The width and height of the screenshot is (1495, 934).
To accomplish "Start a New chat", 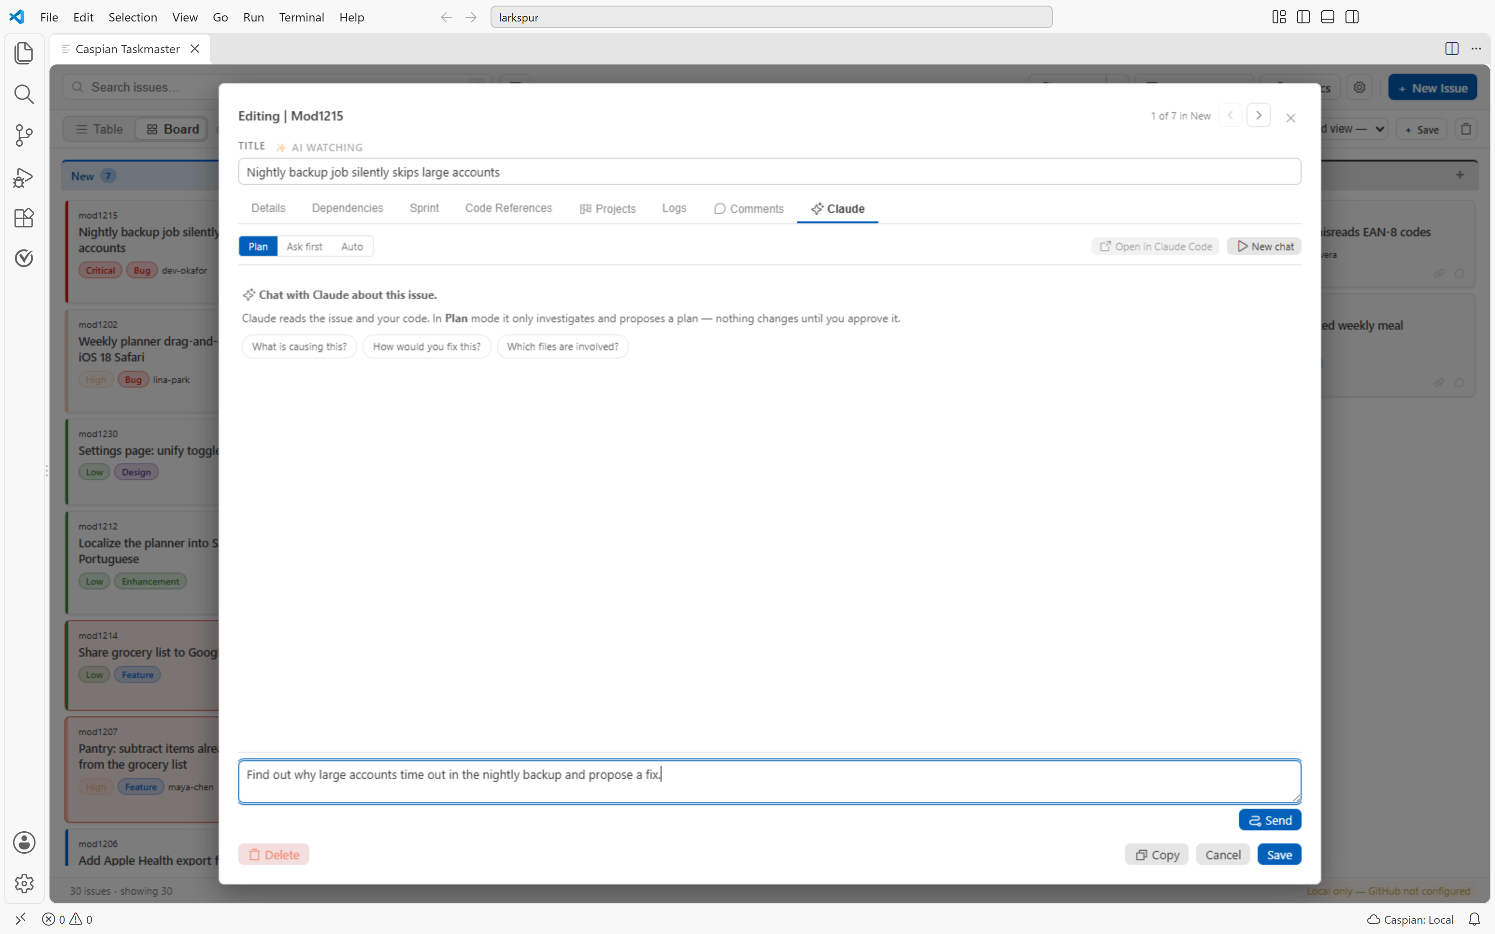I will 1265,247.
